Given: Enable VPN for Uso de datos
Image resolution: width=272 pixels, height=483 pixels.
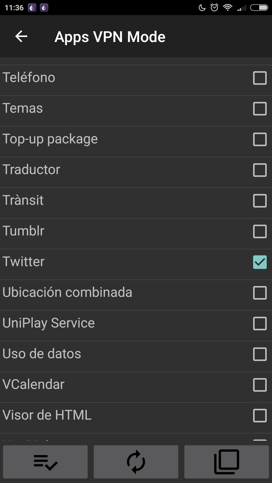Looking at the screenshot, I should point(260,354).
